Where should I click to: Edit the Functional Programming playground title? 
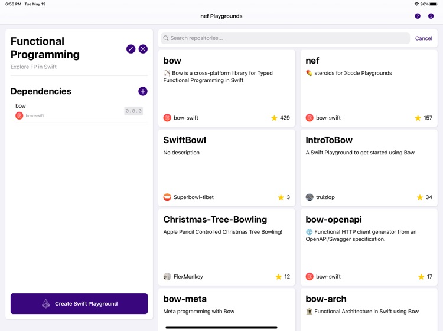coord(131,49)
